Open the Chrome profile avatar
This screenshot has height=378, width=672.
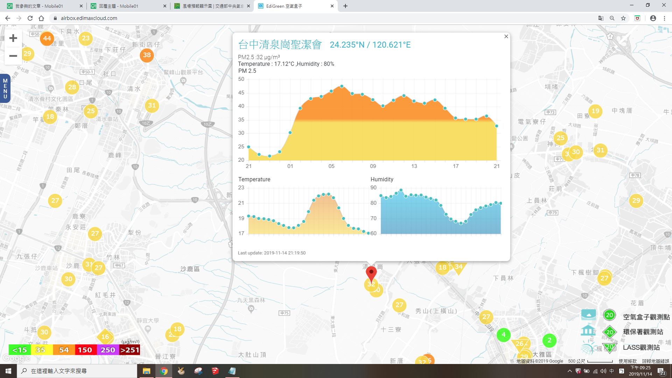tap(653, 18)
